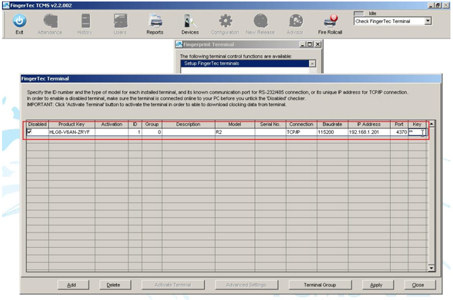453x300 pixels.
Task: Click the Model column header
Action: click(235, 124)
